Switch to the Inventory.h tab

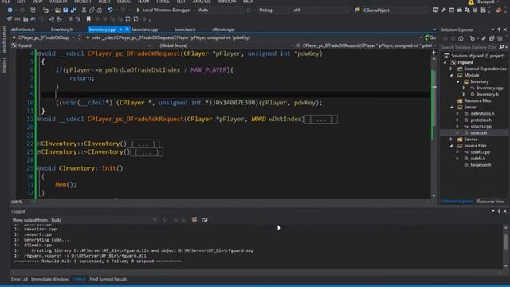(x=62, y=29)
